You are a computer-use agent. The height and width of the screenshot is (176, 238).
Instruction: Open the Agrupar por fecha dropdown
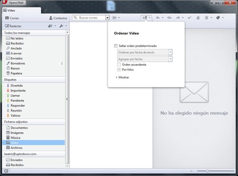(144, 59)
